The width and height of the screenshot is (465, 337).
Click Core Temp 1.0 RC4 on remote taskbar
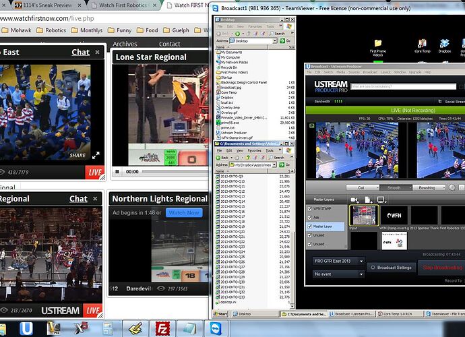pos(400,313)
